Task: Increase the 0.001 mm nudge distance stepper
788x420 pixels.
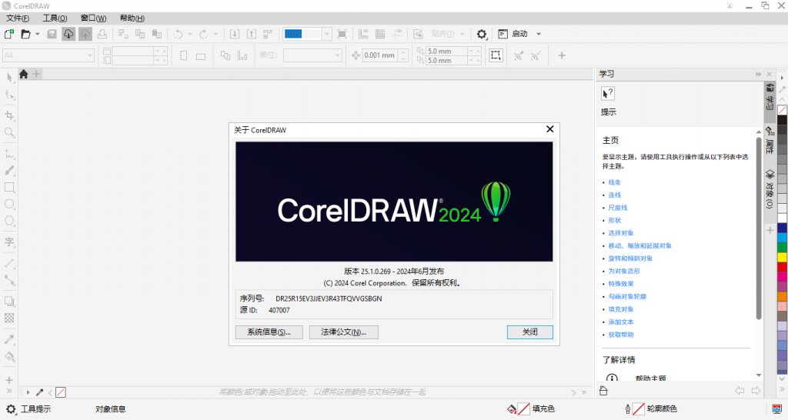Action: coord(403,52)
